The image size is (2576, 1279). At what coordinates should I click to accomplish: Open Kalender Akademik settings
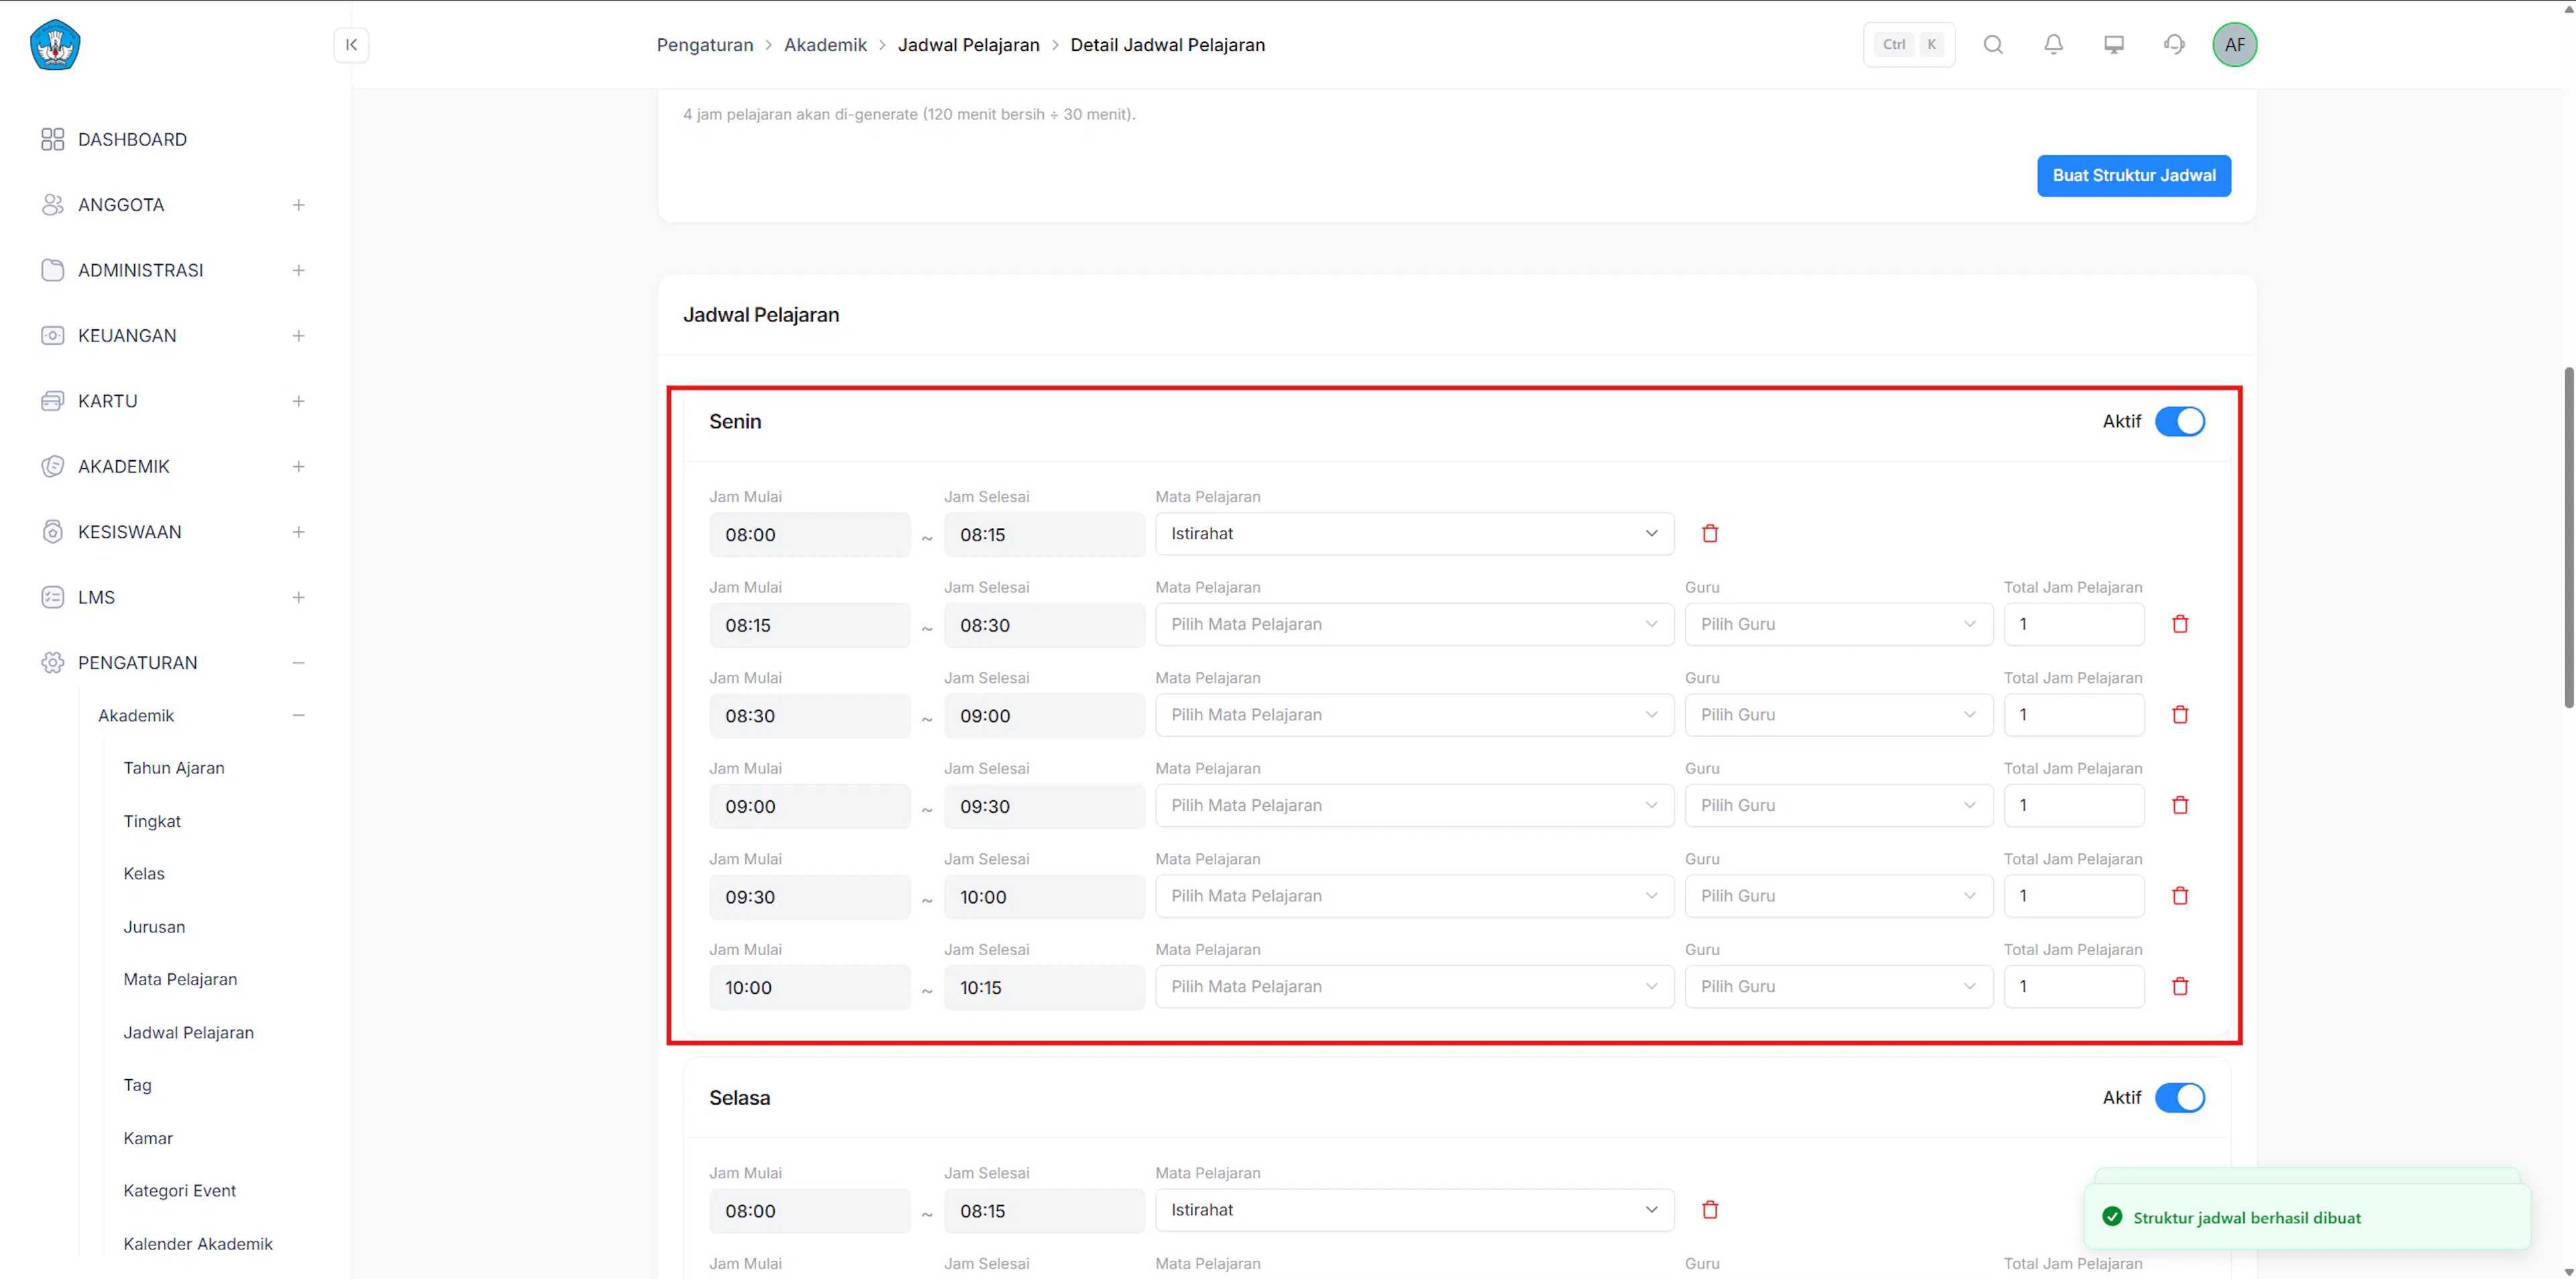coord(198,1243)
